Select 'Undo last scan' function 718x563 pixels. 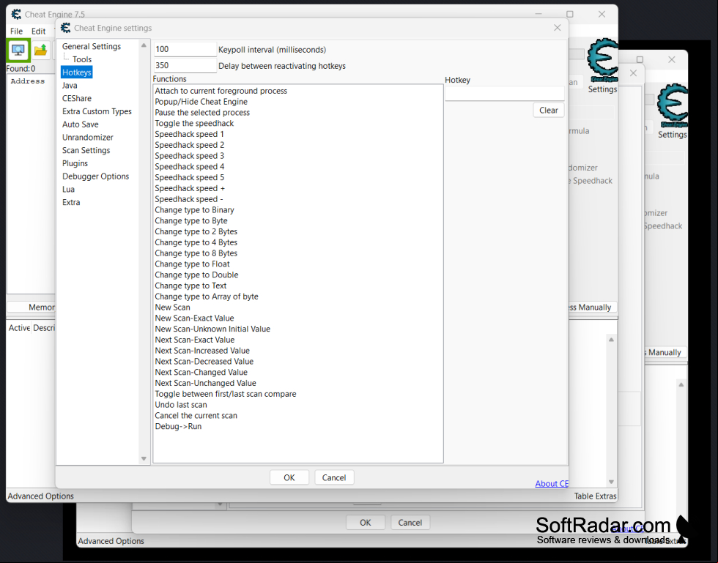click(181, 405)
